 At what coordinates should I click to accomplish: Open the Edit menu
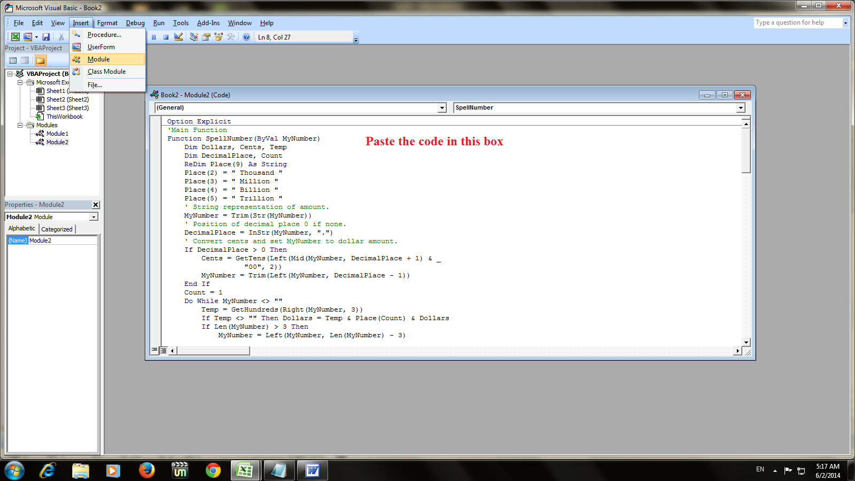[37, 23]
